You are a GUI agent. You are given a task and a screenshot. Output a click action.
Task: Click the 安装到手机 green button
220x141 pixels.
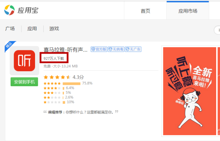tap(24, 82)
